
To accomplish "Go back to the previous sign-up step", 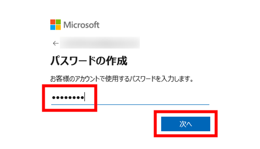I will (56, 43).
